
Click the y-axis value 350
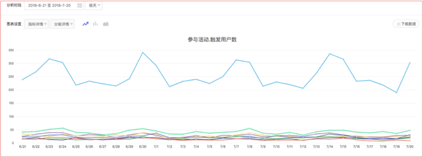[x=11, y=50]
